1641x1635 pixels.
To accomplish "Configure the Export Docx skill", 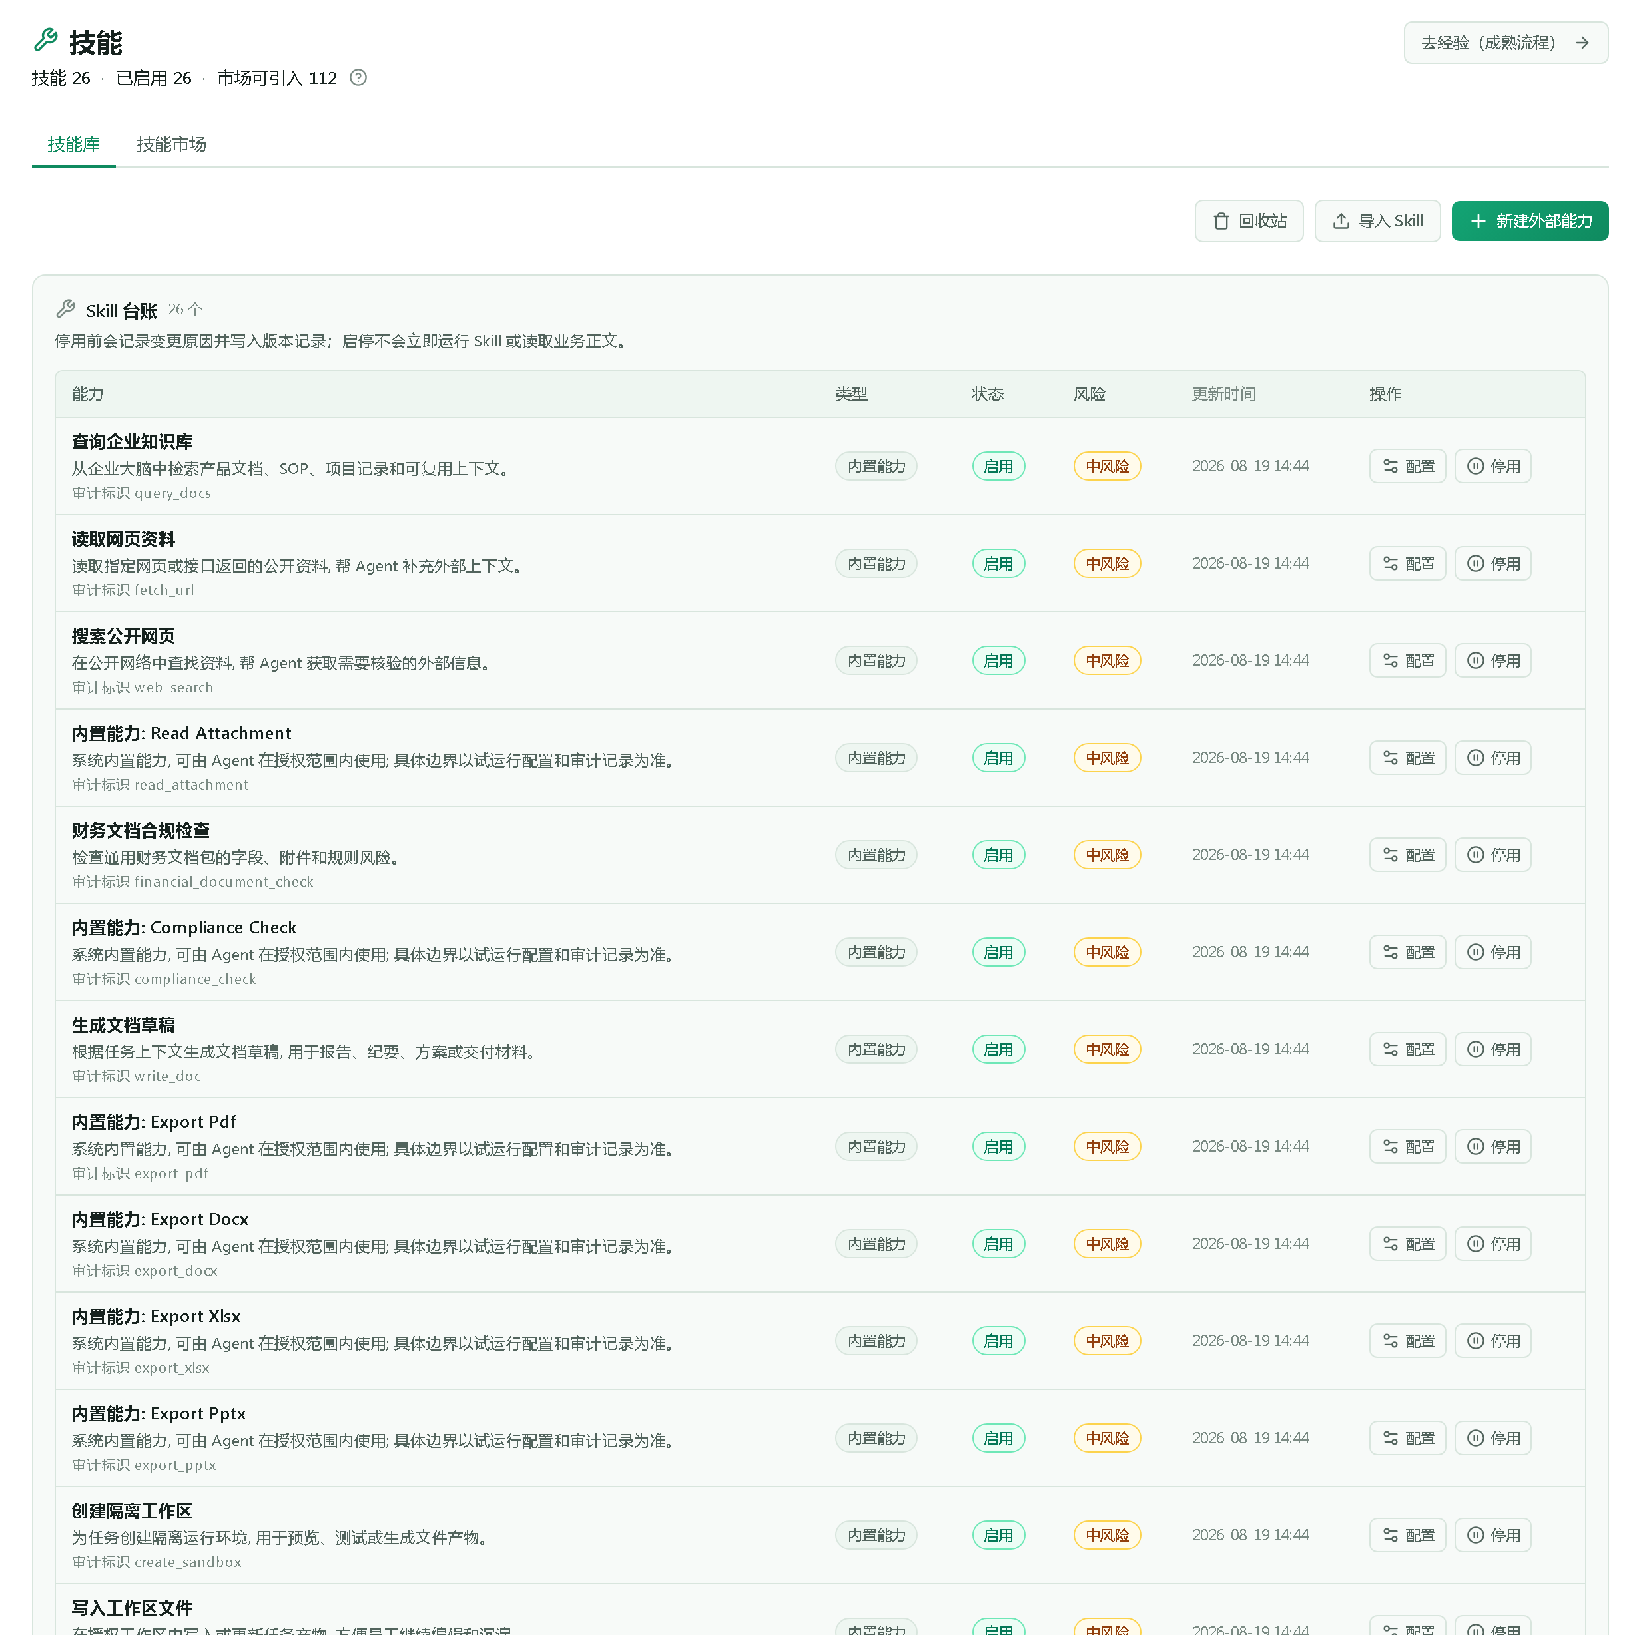I will click(1407, 1244).
